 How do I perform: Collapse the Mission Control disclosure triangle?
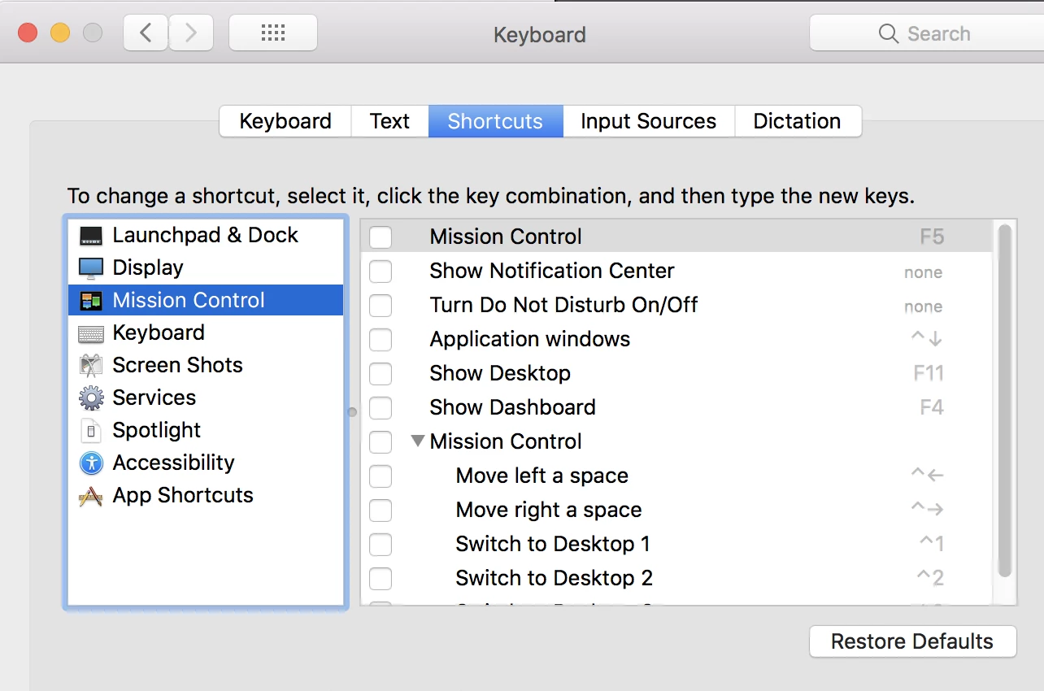418,441
